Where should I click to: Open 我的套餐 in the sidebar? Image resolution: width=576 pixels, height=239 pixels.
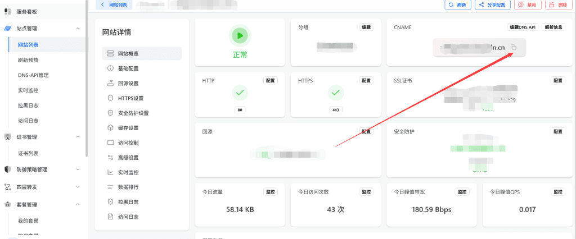click(28, 220)
